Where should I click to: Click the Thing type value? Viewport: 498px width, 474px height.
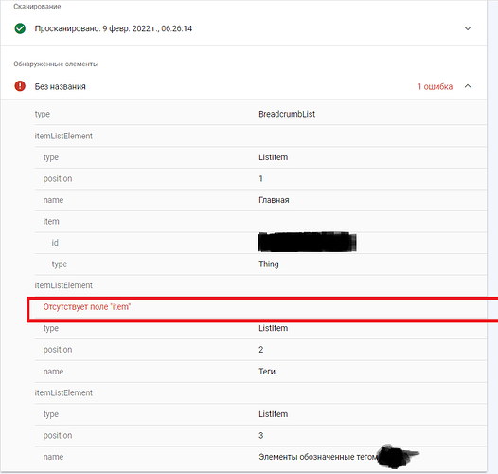pyautogui.click(x=269, y=264)
